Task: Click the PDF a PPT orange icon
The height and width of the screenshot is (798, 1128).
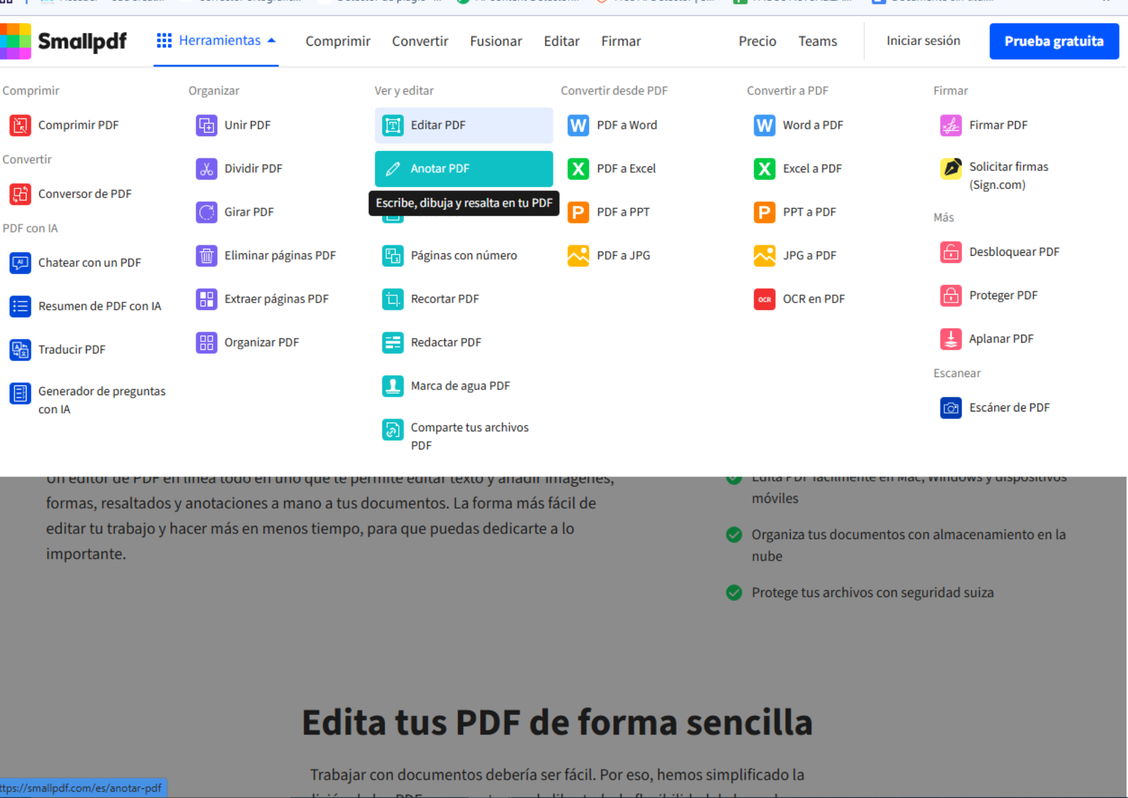Action: tap(579, 212)
